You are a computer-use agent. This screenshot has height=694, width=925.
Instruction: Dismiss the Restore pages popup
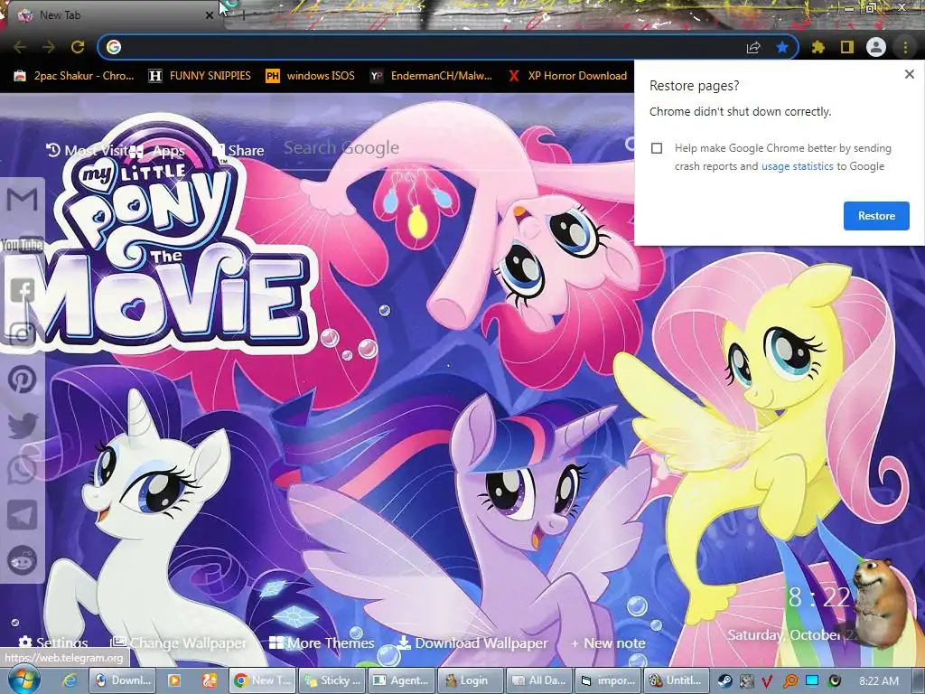tap(909, 74)
